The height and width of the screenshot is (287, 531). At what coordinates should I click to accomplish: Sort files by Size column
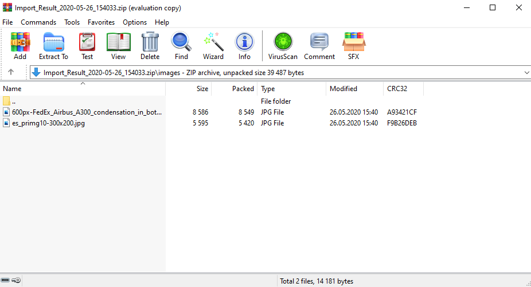tap(189, 89)
